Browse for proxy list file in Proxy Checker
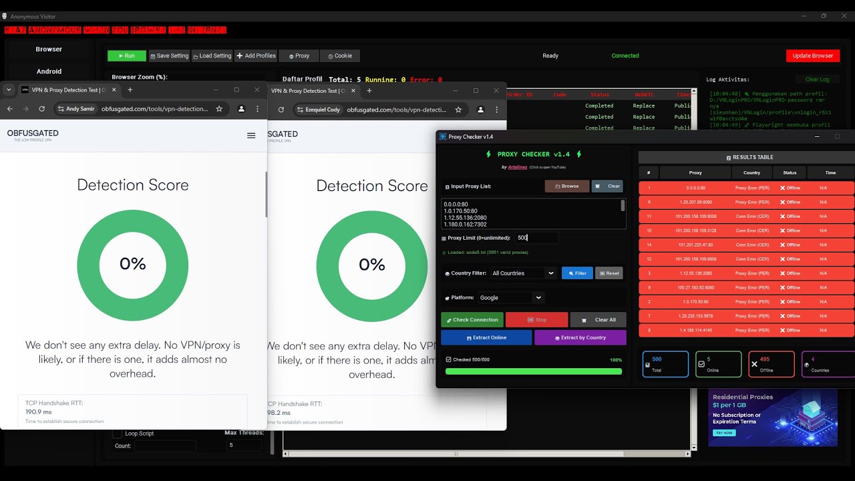The height and width of the screenshot is (481, 855). pos(567,186)
